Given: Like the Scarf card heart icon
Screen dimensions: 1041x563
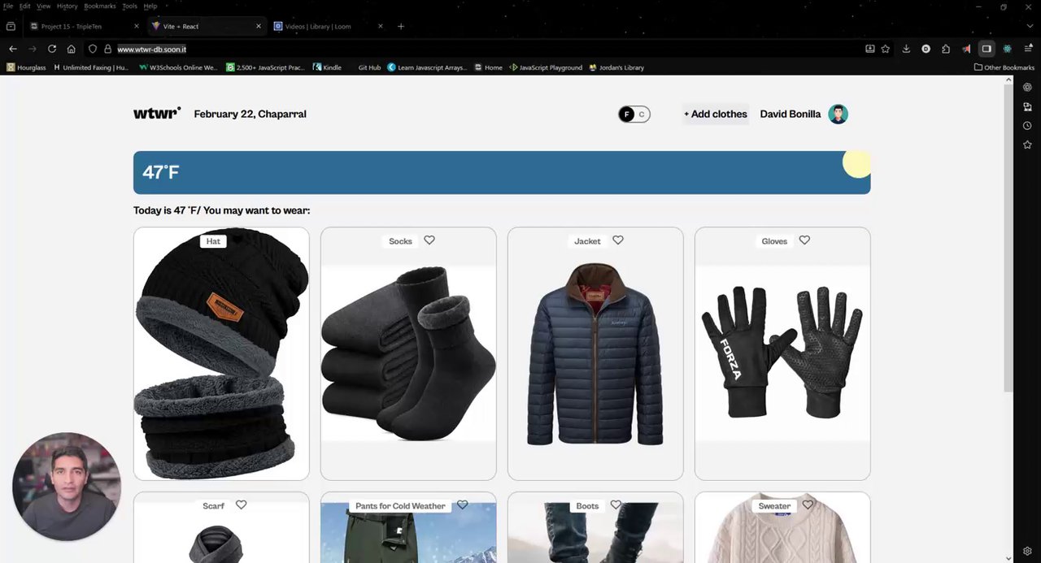Looking at the screenshot, I should 241,505.
